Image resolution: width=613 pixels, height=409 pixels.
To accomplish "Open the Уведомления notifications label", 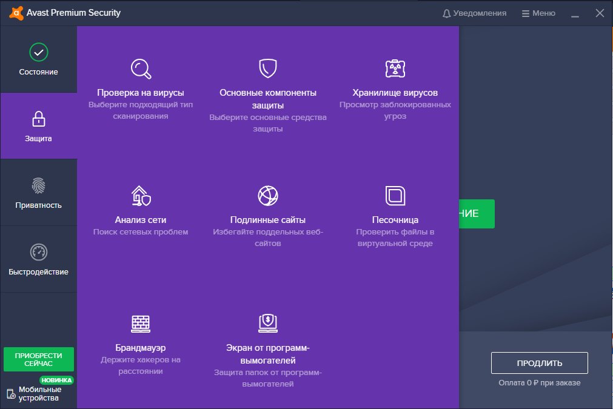I will pyautogui.click(x=480, y=13).
